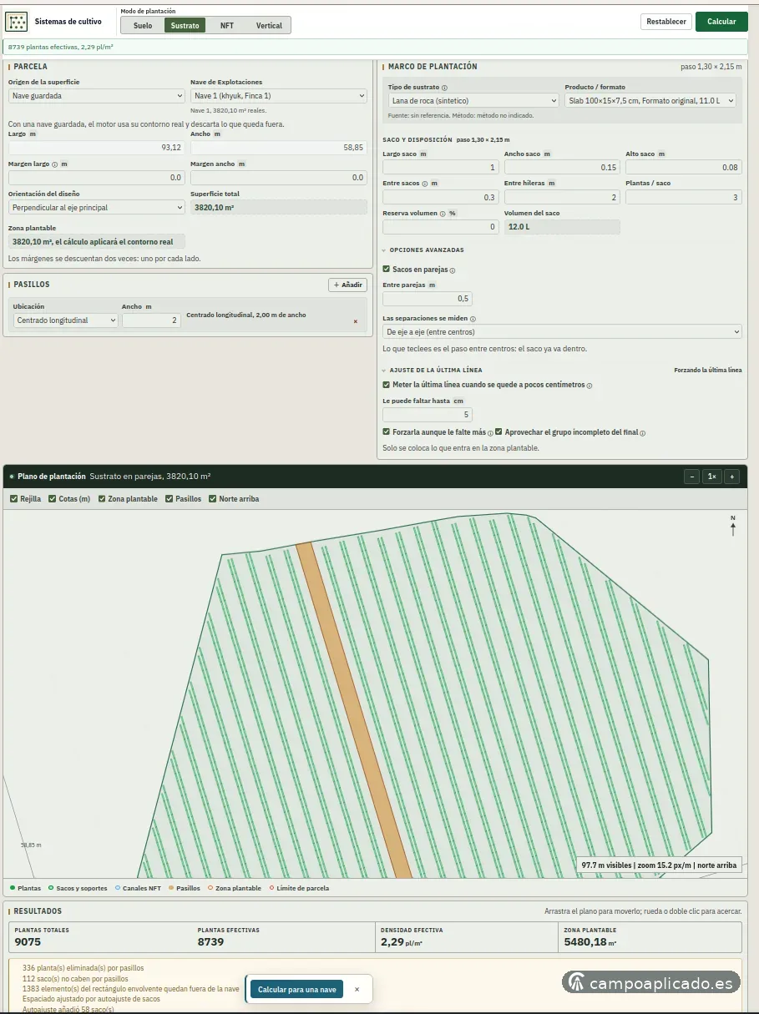Click the info icon for Las separaciones se miden

[x=473, y=319]
